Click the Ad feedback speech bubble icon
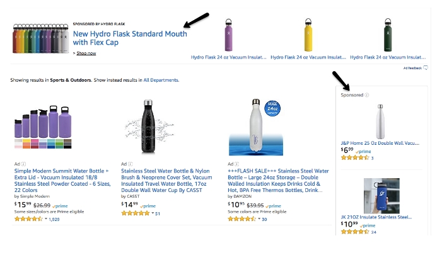 [426, 67]
